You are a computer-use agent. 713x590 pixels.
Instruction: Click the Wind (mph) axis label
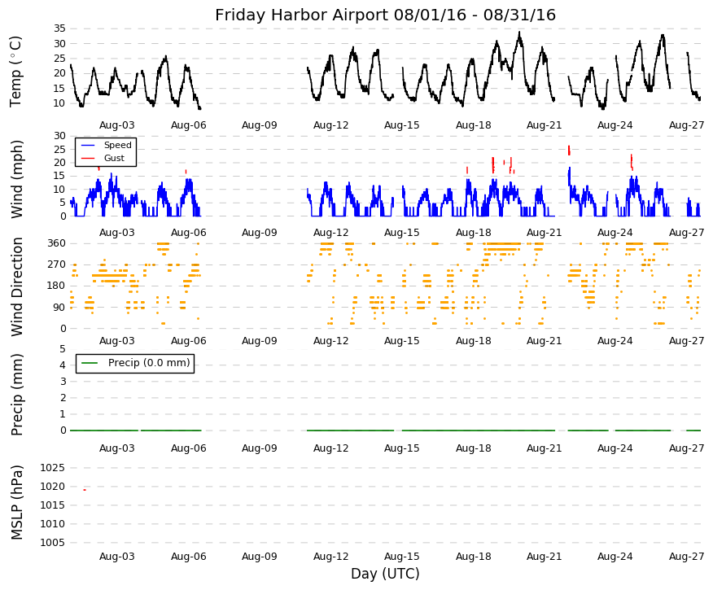click(x=16, y=179)
